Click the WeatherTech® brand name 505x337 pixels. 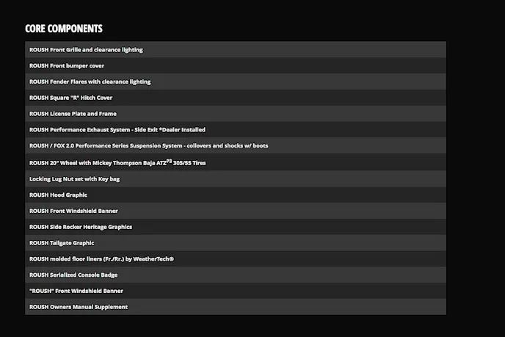[x=156, y=259]
